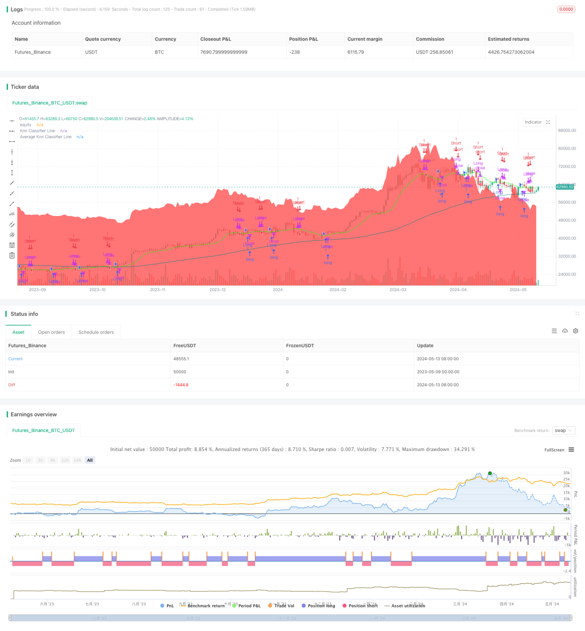Open the list view icon in Status info
Screen dimensions: 585x631
[554, 331]
